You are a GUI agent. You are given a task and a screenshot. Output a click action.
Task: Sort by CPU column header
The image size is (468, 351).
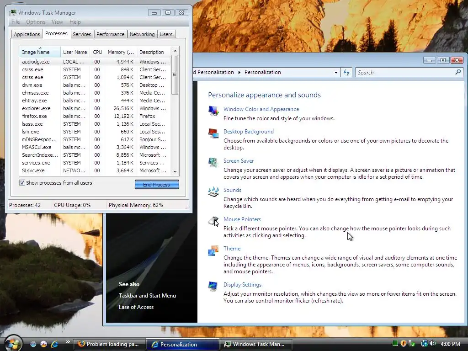(97, 52)
